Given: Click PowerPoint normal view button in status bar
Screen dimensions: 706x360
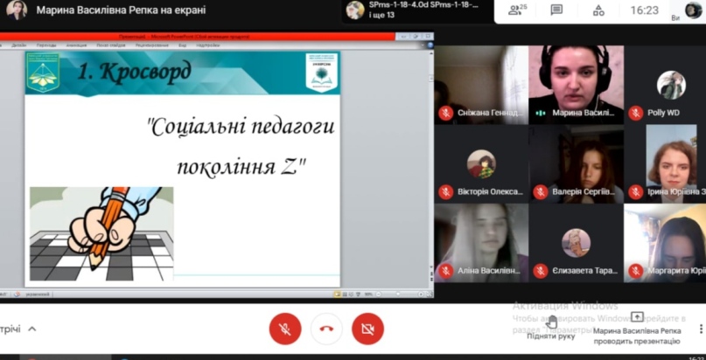Looking at the screenshot, I should click(337, 294).
